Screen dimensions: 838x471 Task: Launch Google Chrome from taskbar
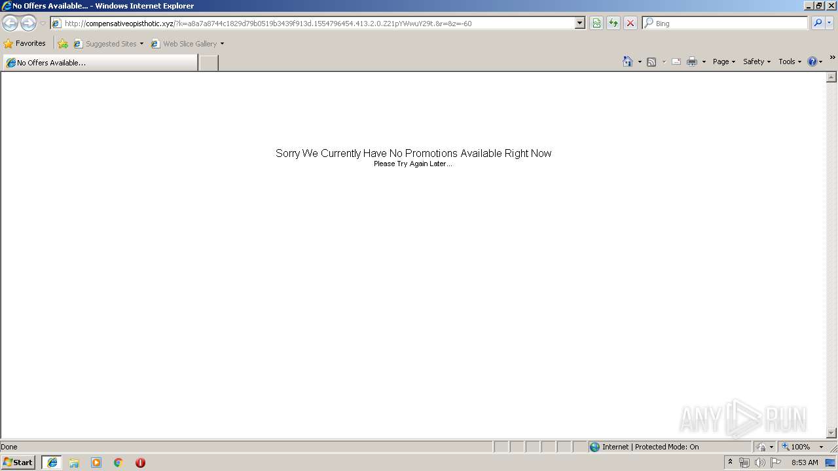pyautogui.click(x=118, y=462)
